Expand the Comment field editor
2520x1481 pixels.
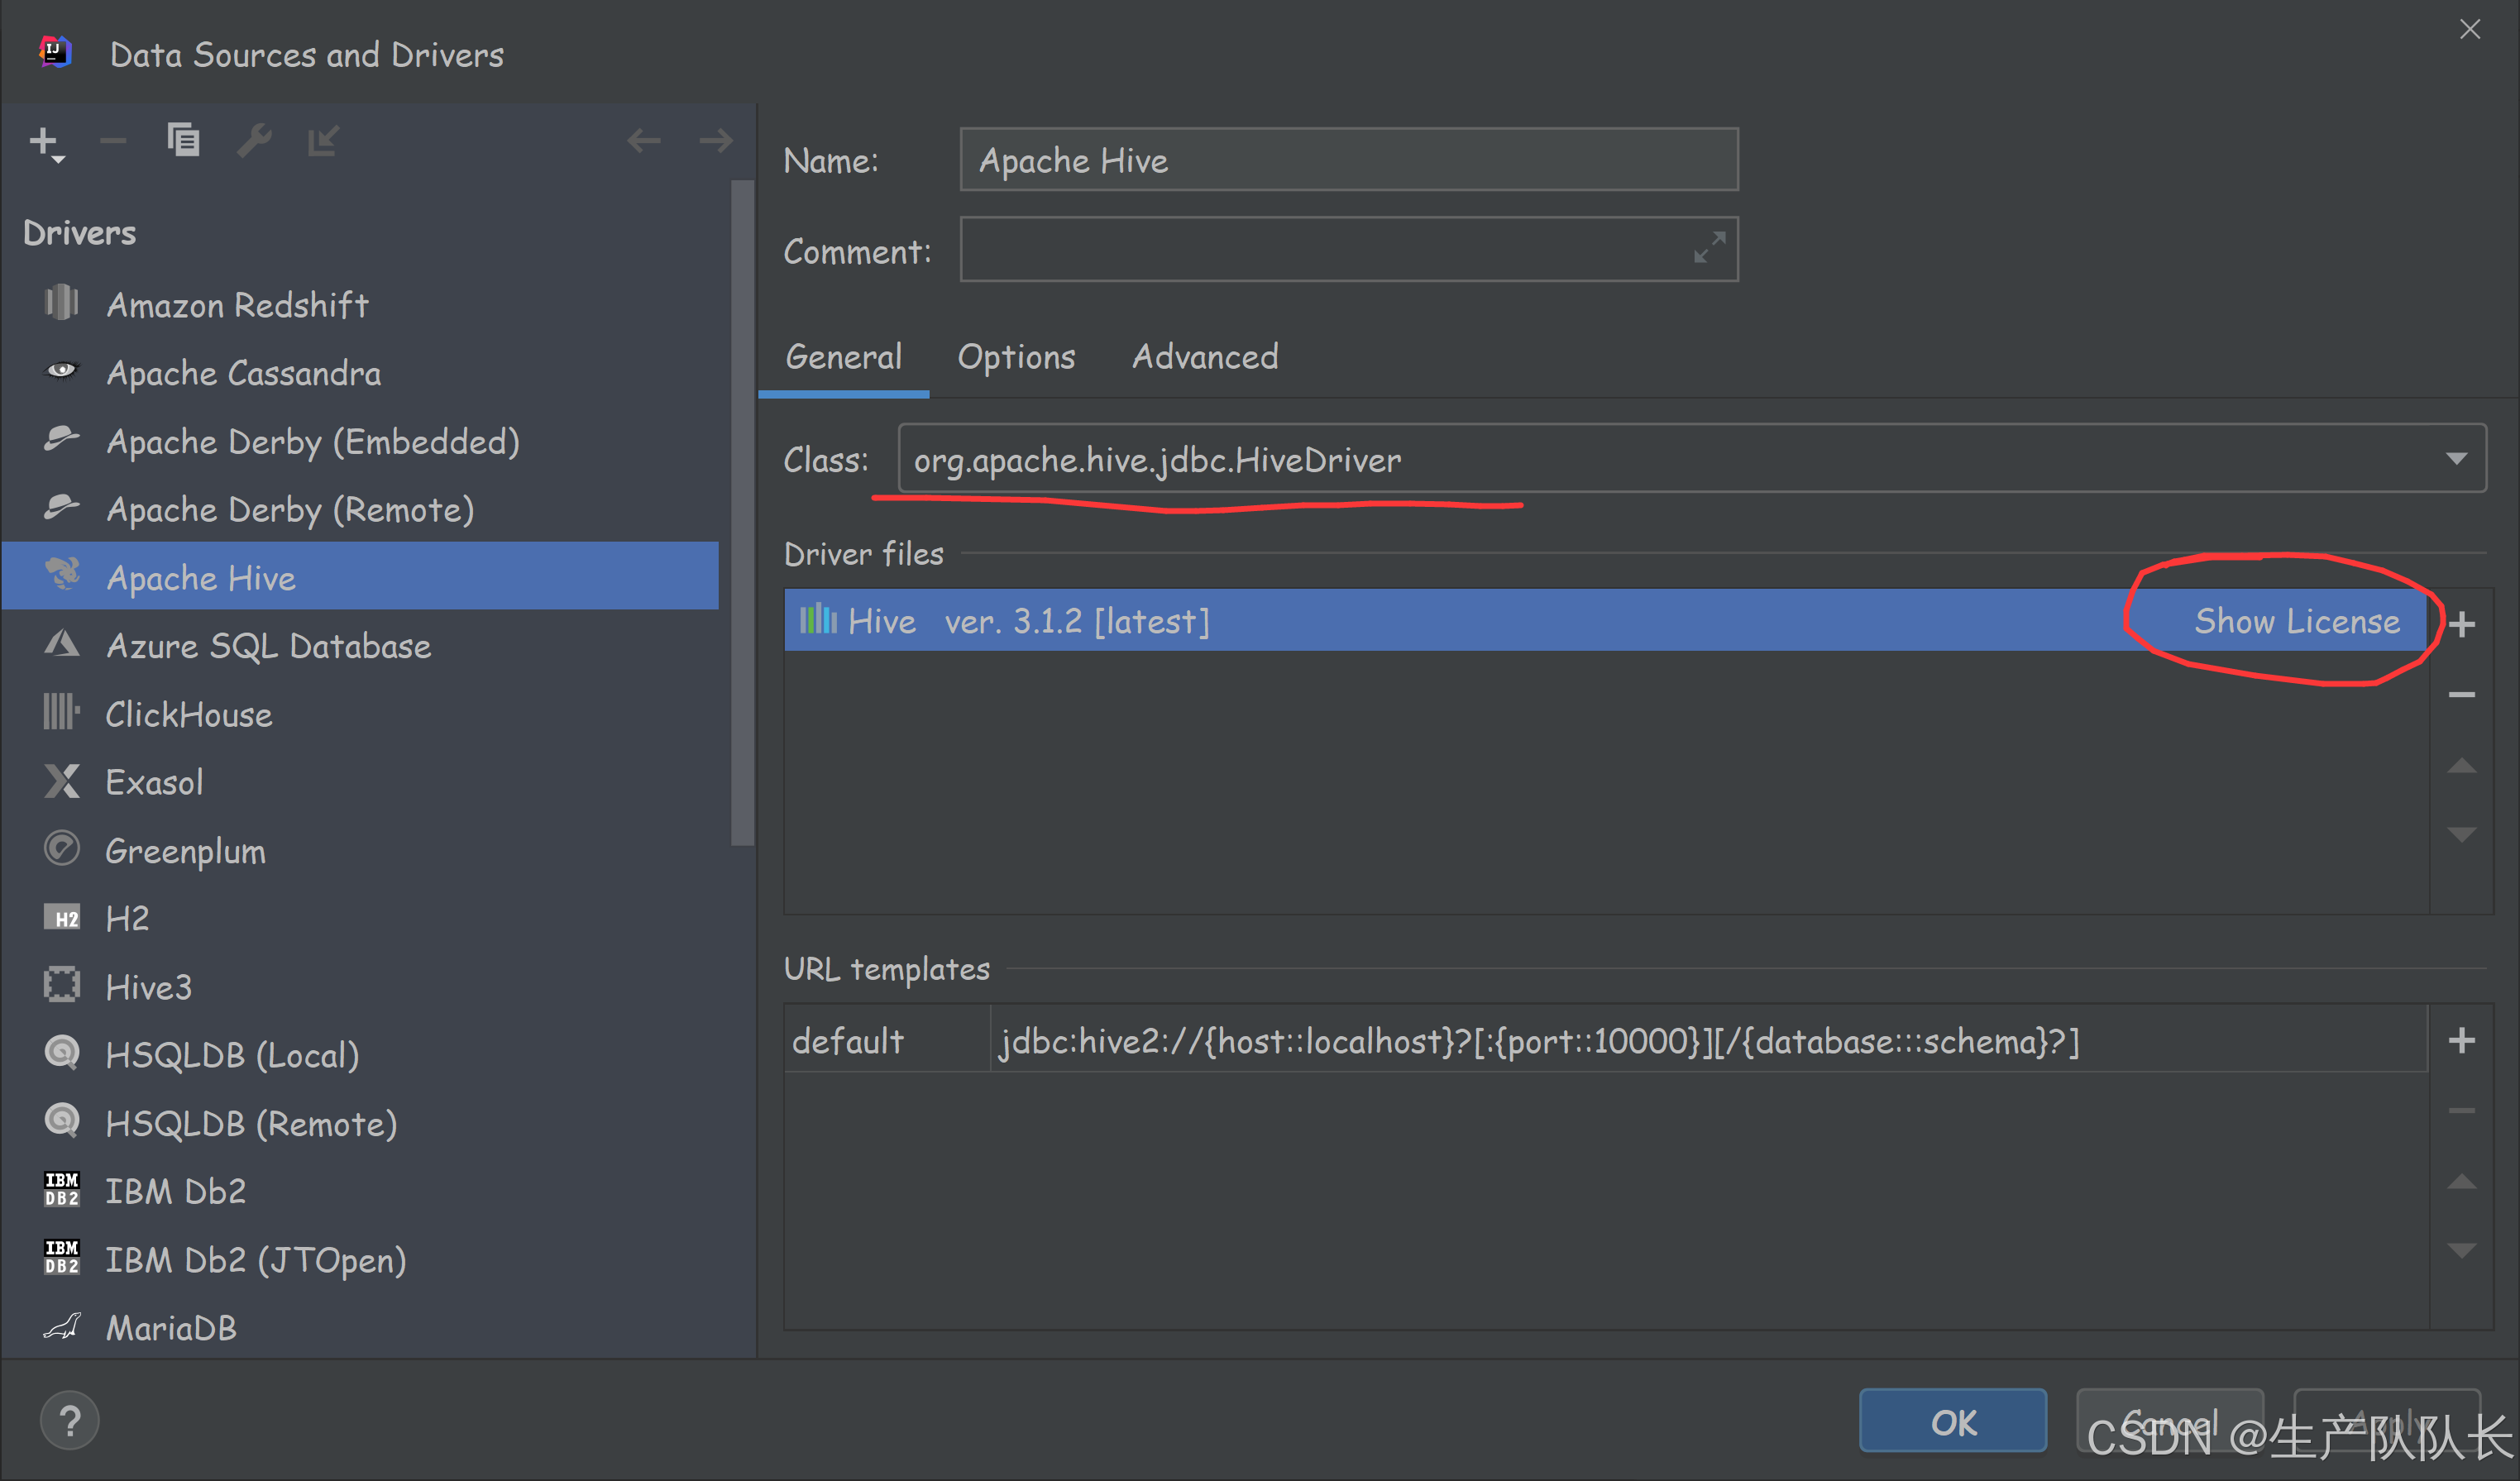coord(1709,247)
